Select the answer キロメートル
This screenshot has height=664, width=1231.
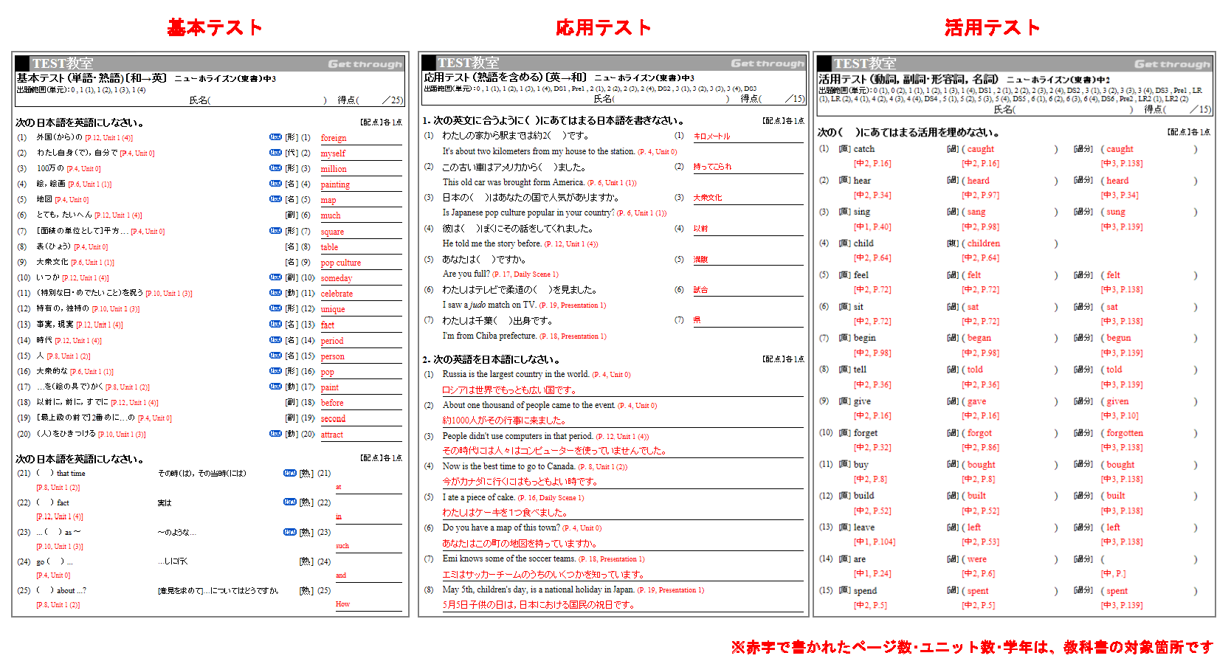(711, 136)
